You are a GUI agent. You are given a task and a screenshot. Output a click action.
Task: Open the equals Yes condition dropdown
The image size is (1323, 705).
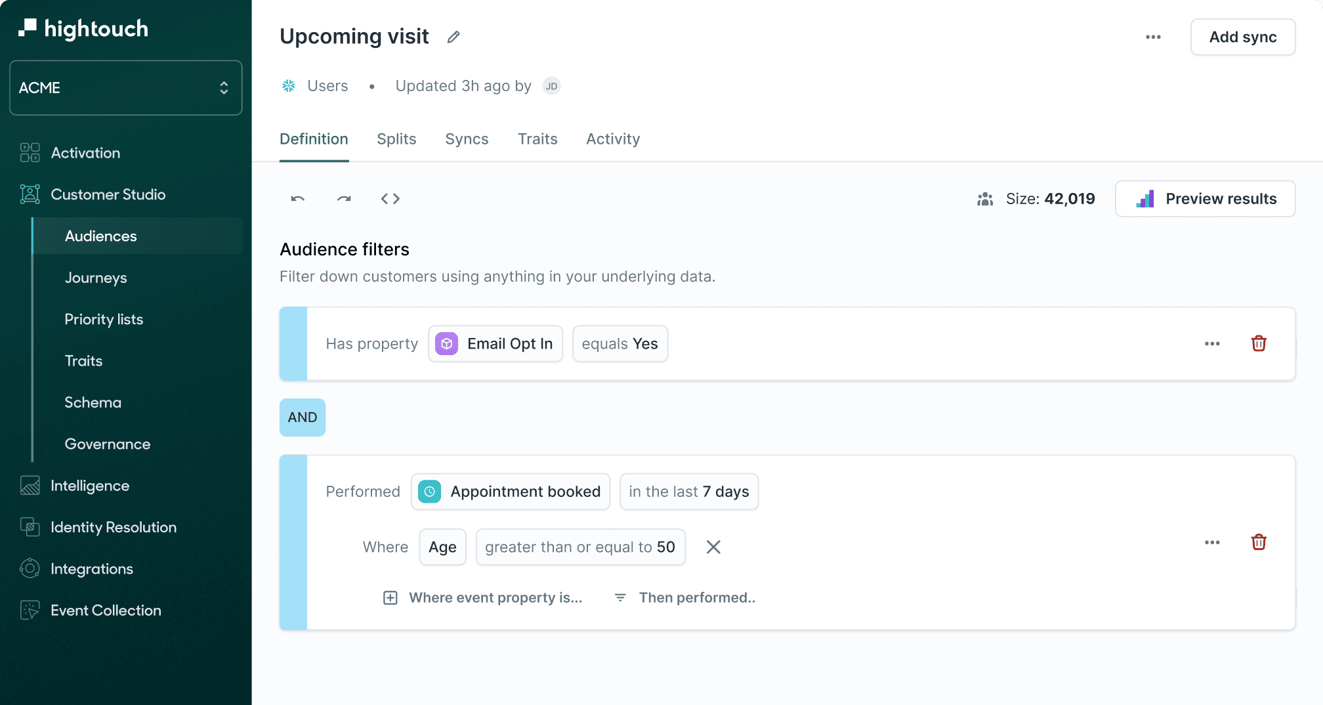[x=619, y=343]
